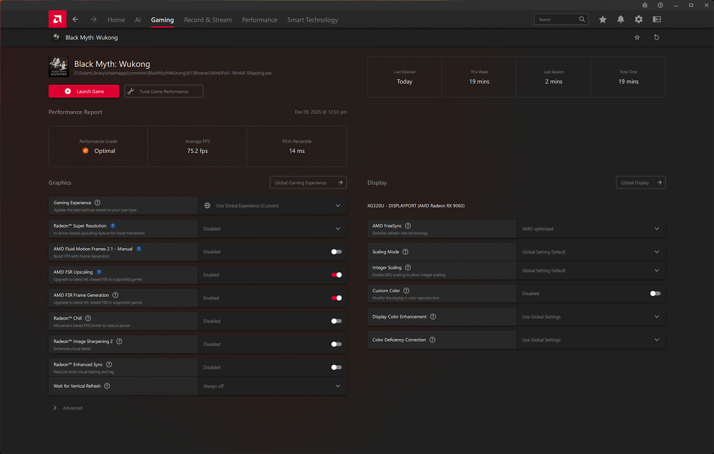Viewport: 714px width, 454px height.
Task: Show help for AMD FSR Upscaling
Action: click(x=99, y=272)
